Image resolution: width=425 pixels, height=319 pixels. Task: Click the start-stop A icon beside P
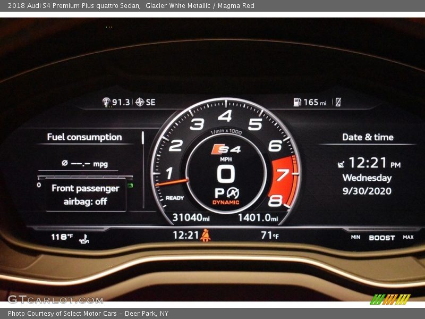pos(233,193)
